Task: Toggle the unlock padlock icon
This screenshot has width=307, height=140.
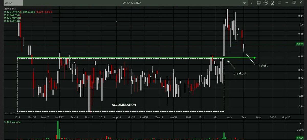Action: pyautogui.click(x=273, y=3)
